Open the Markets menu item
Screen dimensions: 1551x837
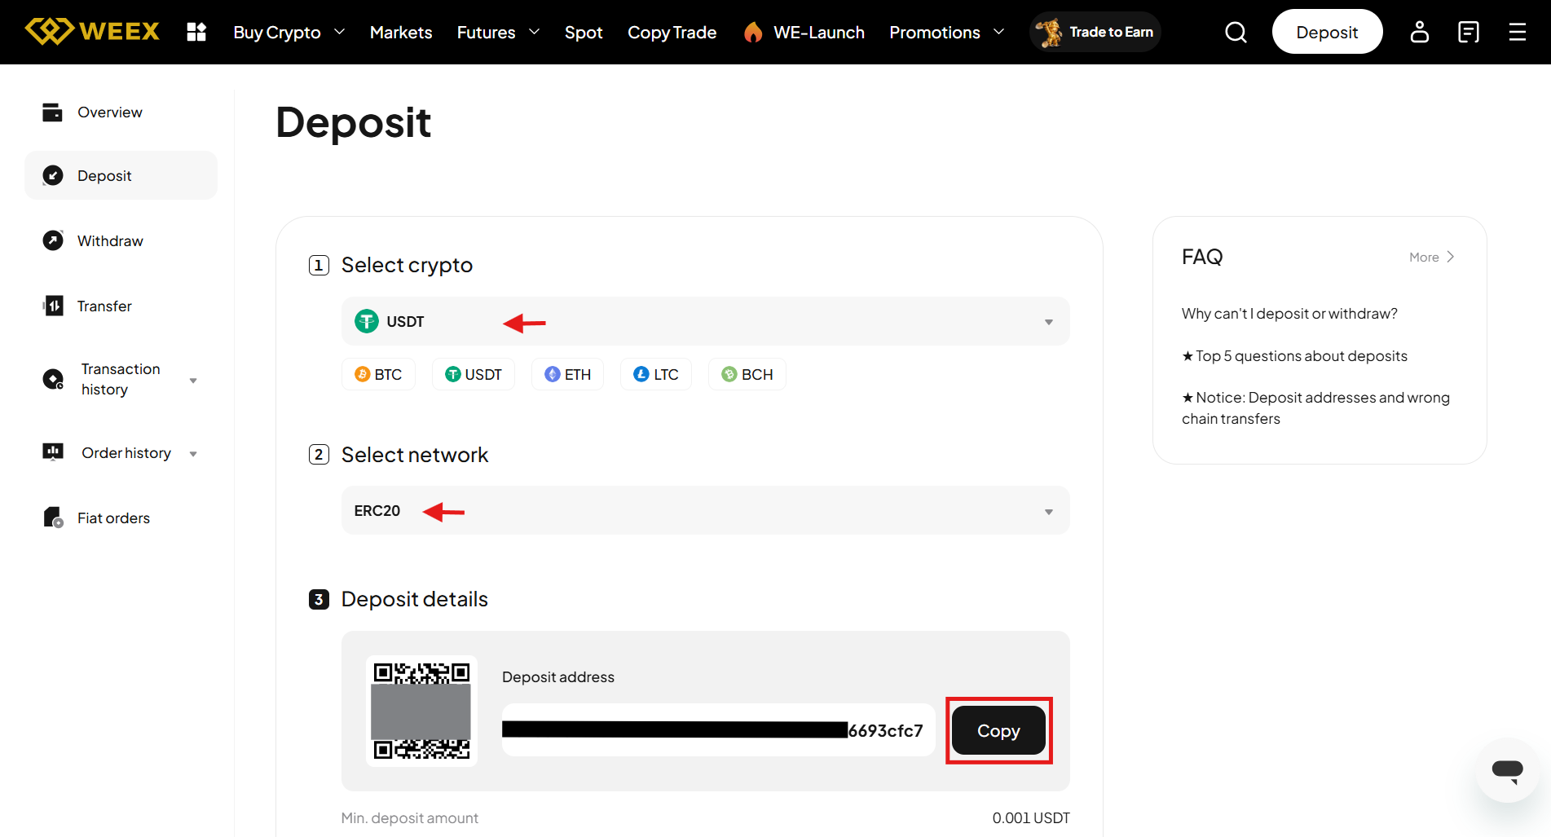pyautogui.click(x=400, y=33)
